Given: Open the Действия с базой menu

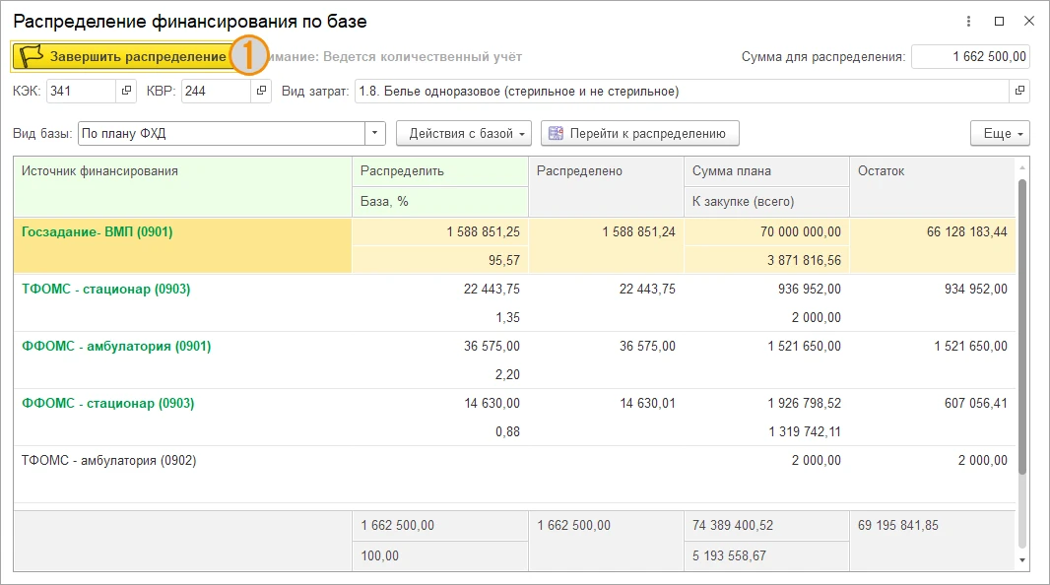Looking at the screenshot, I should click(x=464, y=133).
